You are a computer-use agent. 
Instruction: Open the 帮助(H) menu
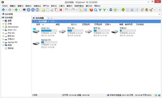click(97, 6)
